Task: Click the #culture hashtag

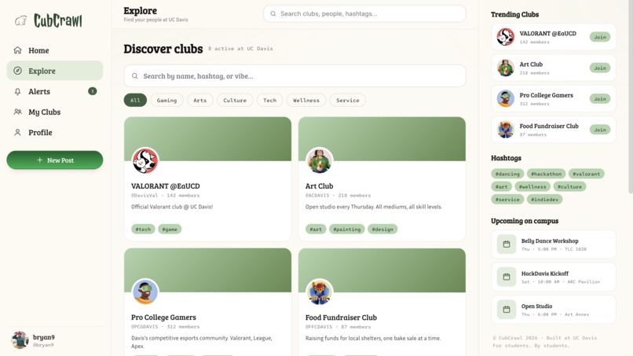Action: point(569,187)
